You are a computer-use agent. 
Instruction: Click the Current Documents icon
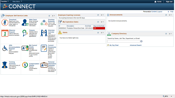coord(44,48)
